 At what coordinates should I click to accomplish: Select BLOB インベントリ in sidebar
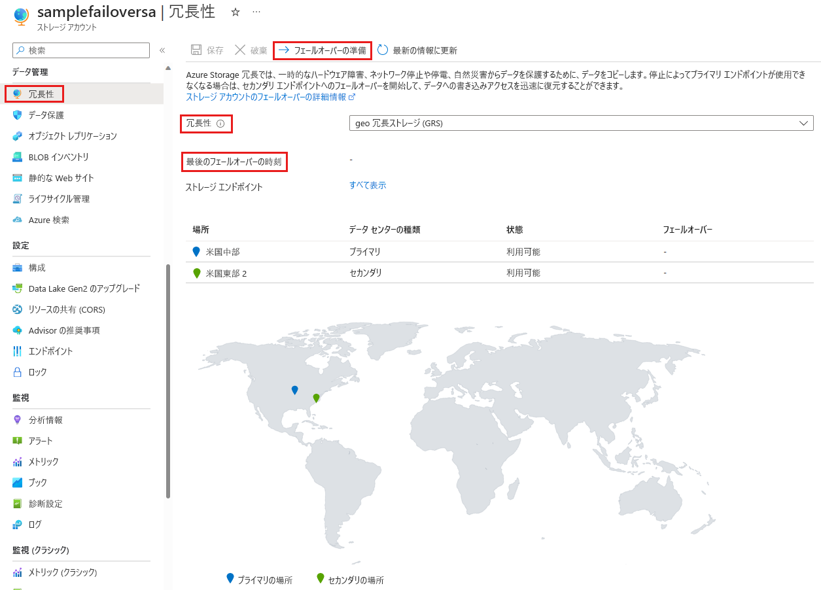tap(58, 157)
